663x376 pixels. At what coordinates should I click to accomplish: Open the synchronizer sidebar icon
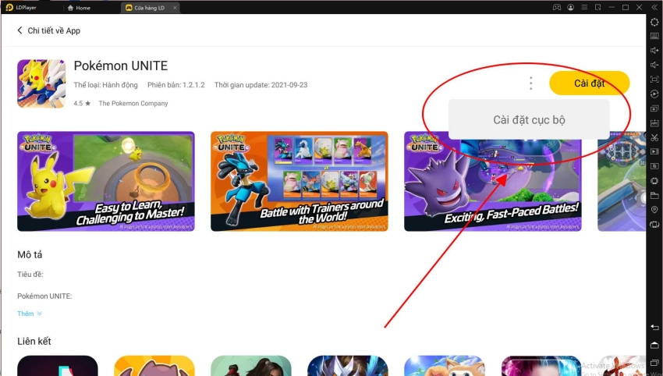tap(654, 166)
